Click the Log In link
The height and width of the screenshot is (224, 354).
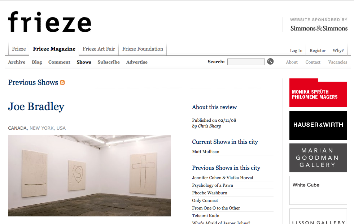[x=296, y=51]
